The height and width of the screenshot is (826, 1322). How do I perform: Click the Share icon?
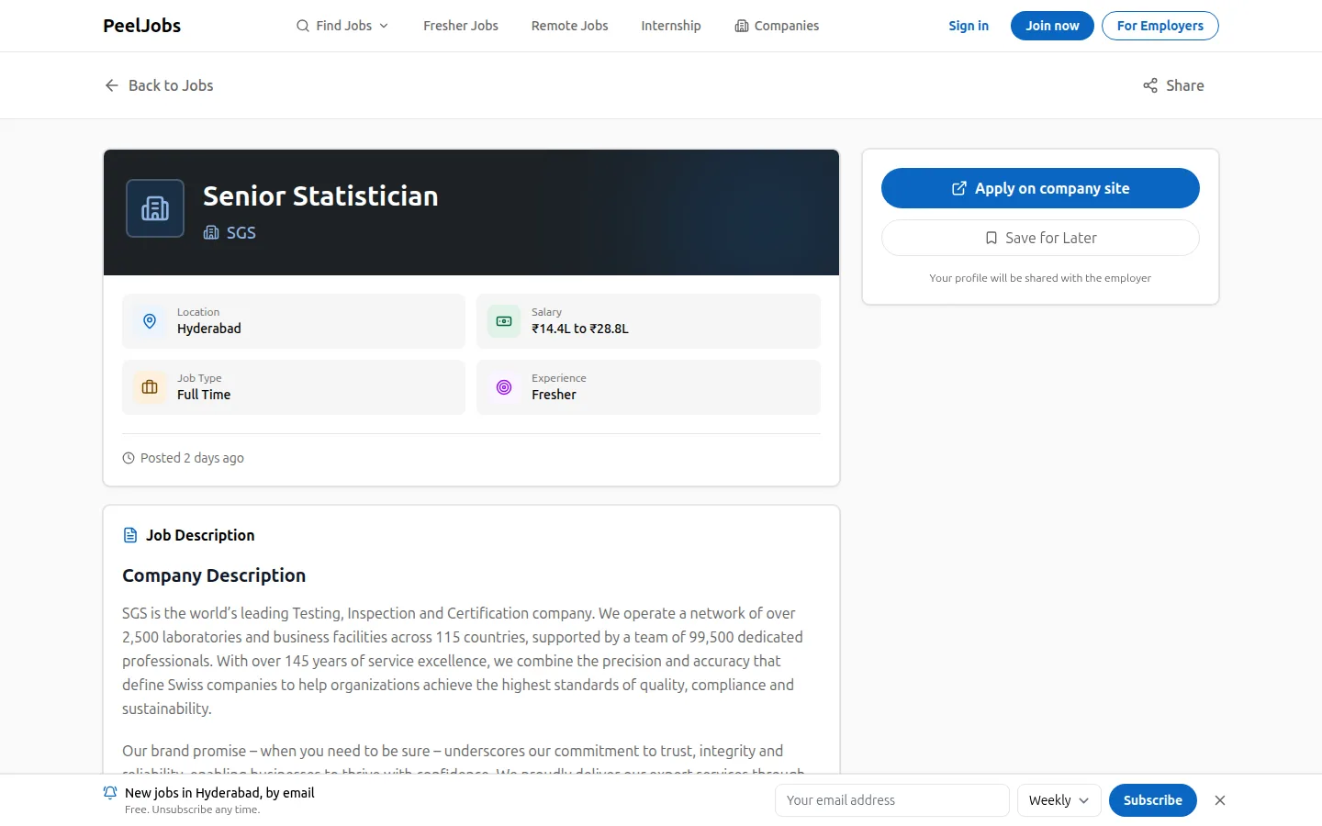(x=1150, y=85)
